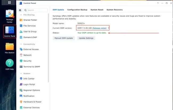Click the Terminal & SNMP icon
173x110 pixels.
[21, 67]
